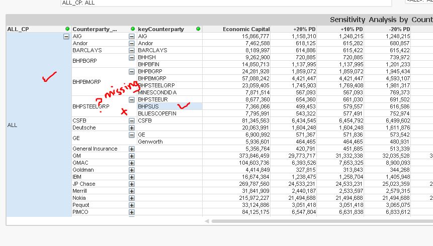This screenshot has width=433, height=246.
Task: Click the green indicator beside Counterparty_ header
Action: coord(133,29)
